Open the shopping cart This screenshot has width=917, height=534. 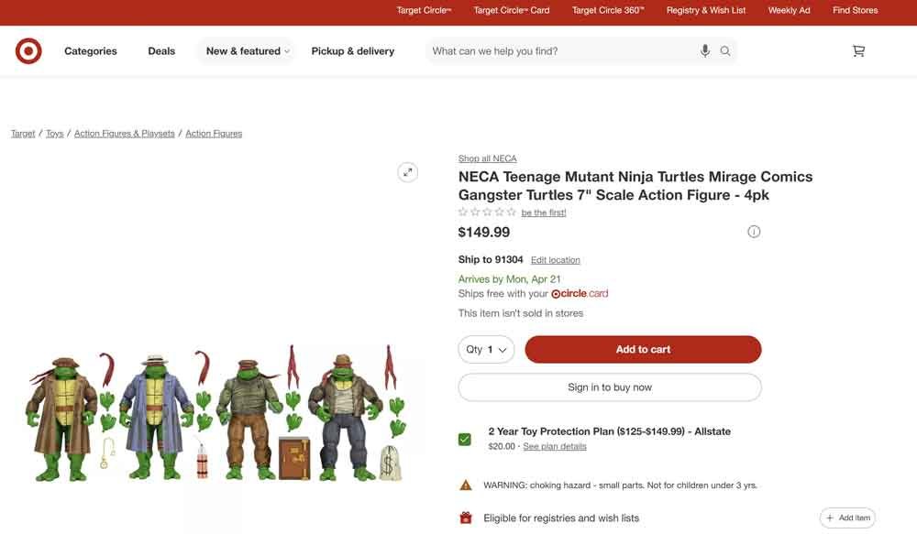pos(856,49)
